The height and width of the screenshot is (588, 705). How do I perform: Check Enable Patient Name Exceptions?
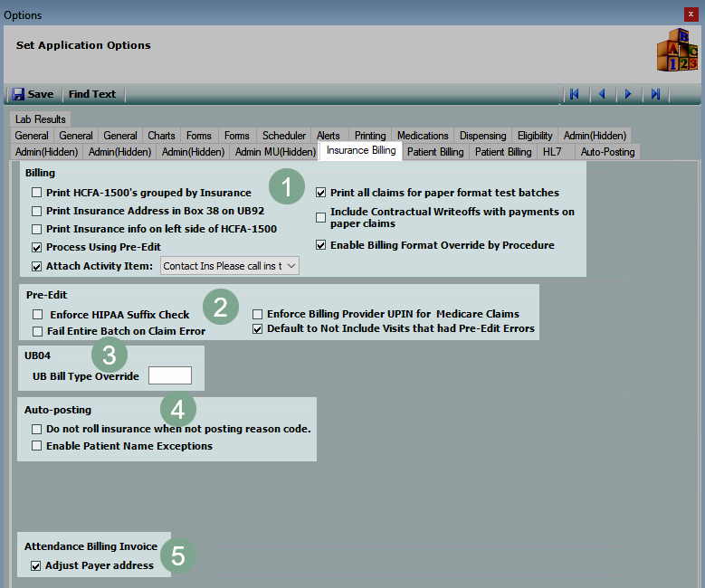tap(36, 446)
